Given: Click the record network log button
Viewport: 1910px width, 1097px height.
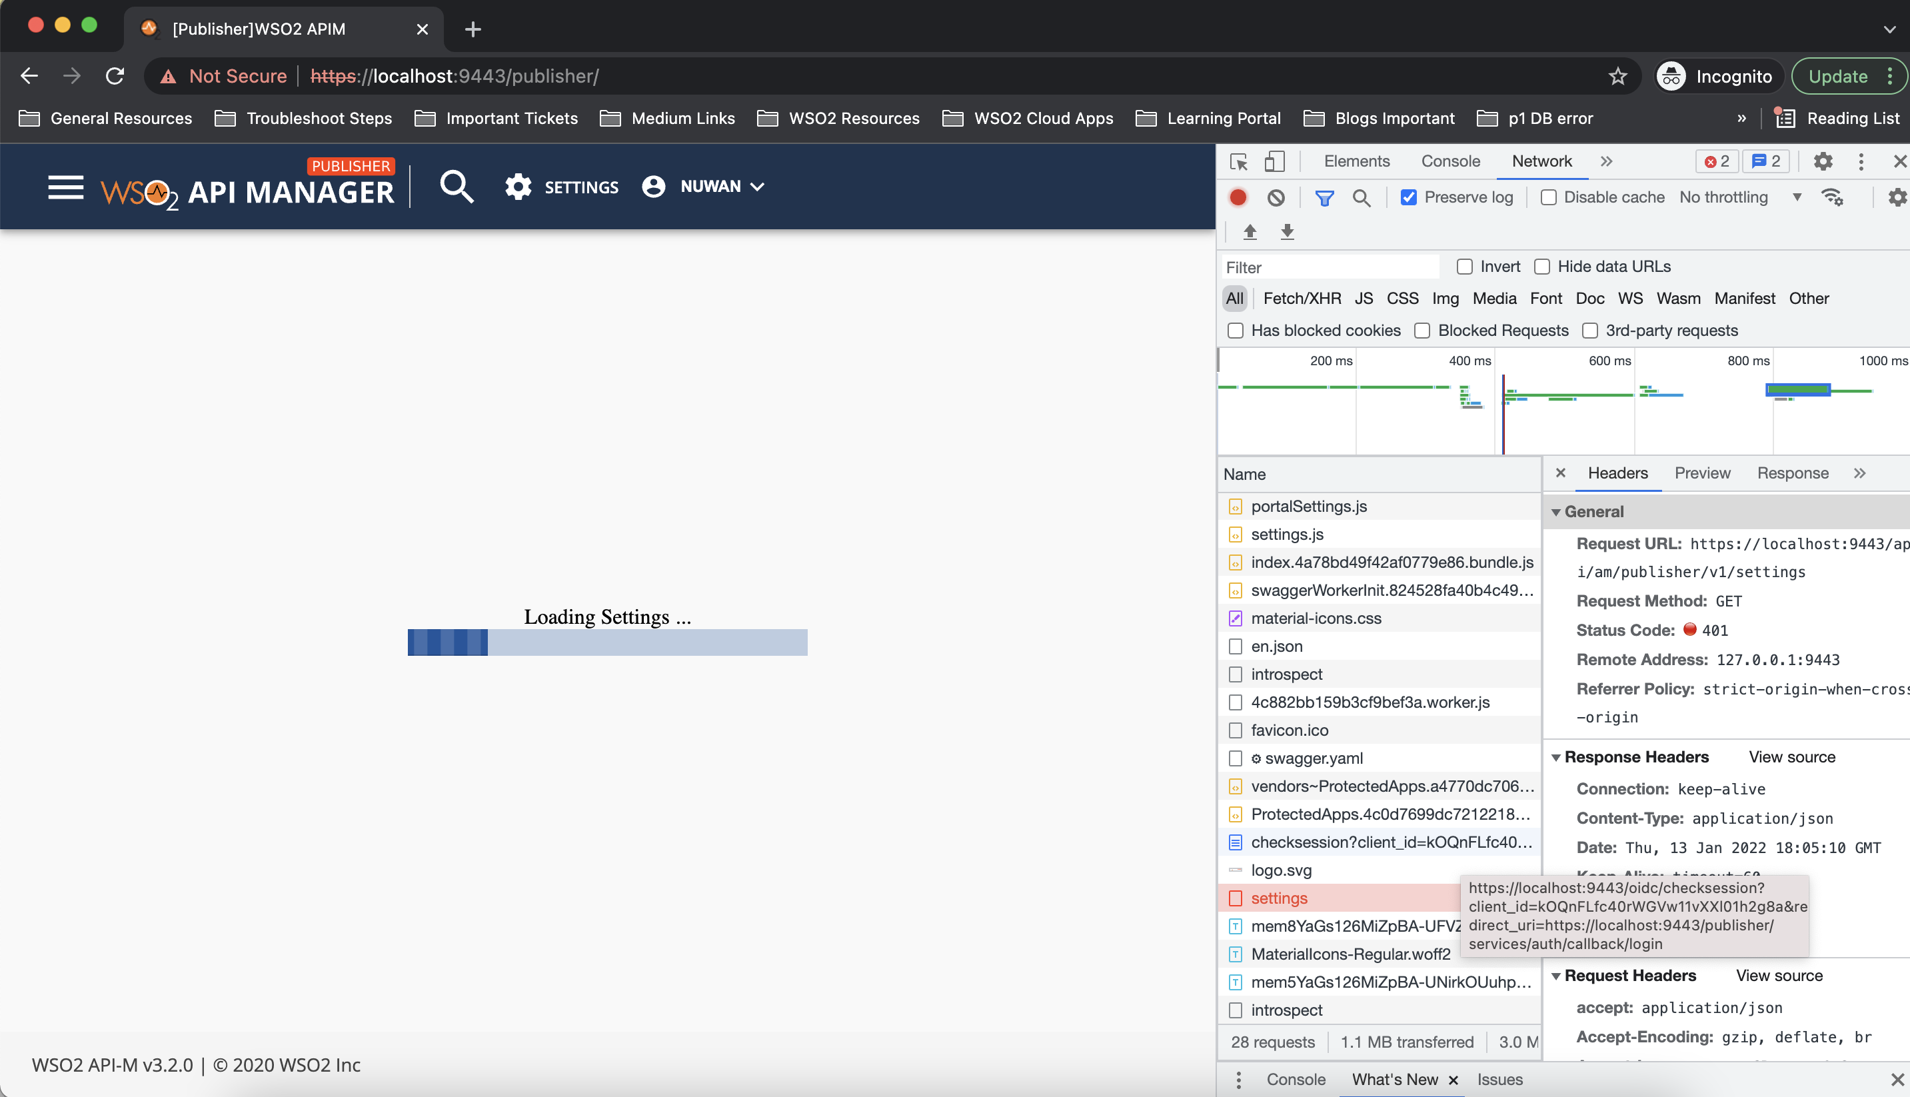Looking at the screenshot, I should tap(1238, 197).
